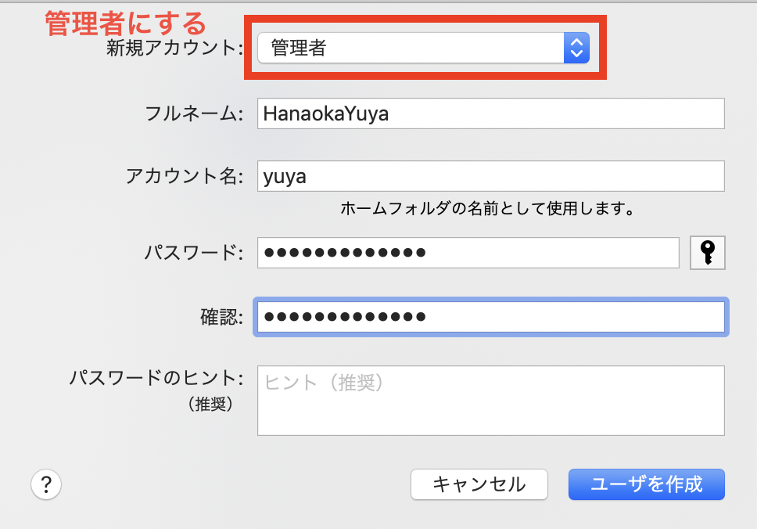Click the パスワード: label text
Image resolution: width=757 pixels, height=529 pixels.
[x=194, y=252]
